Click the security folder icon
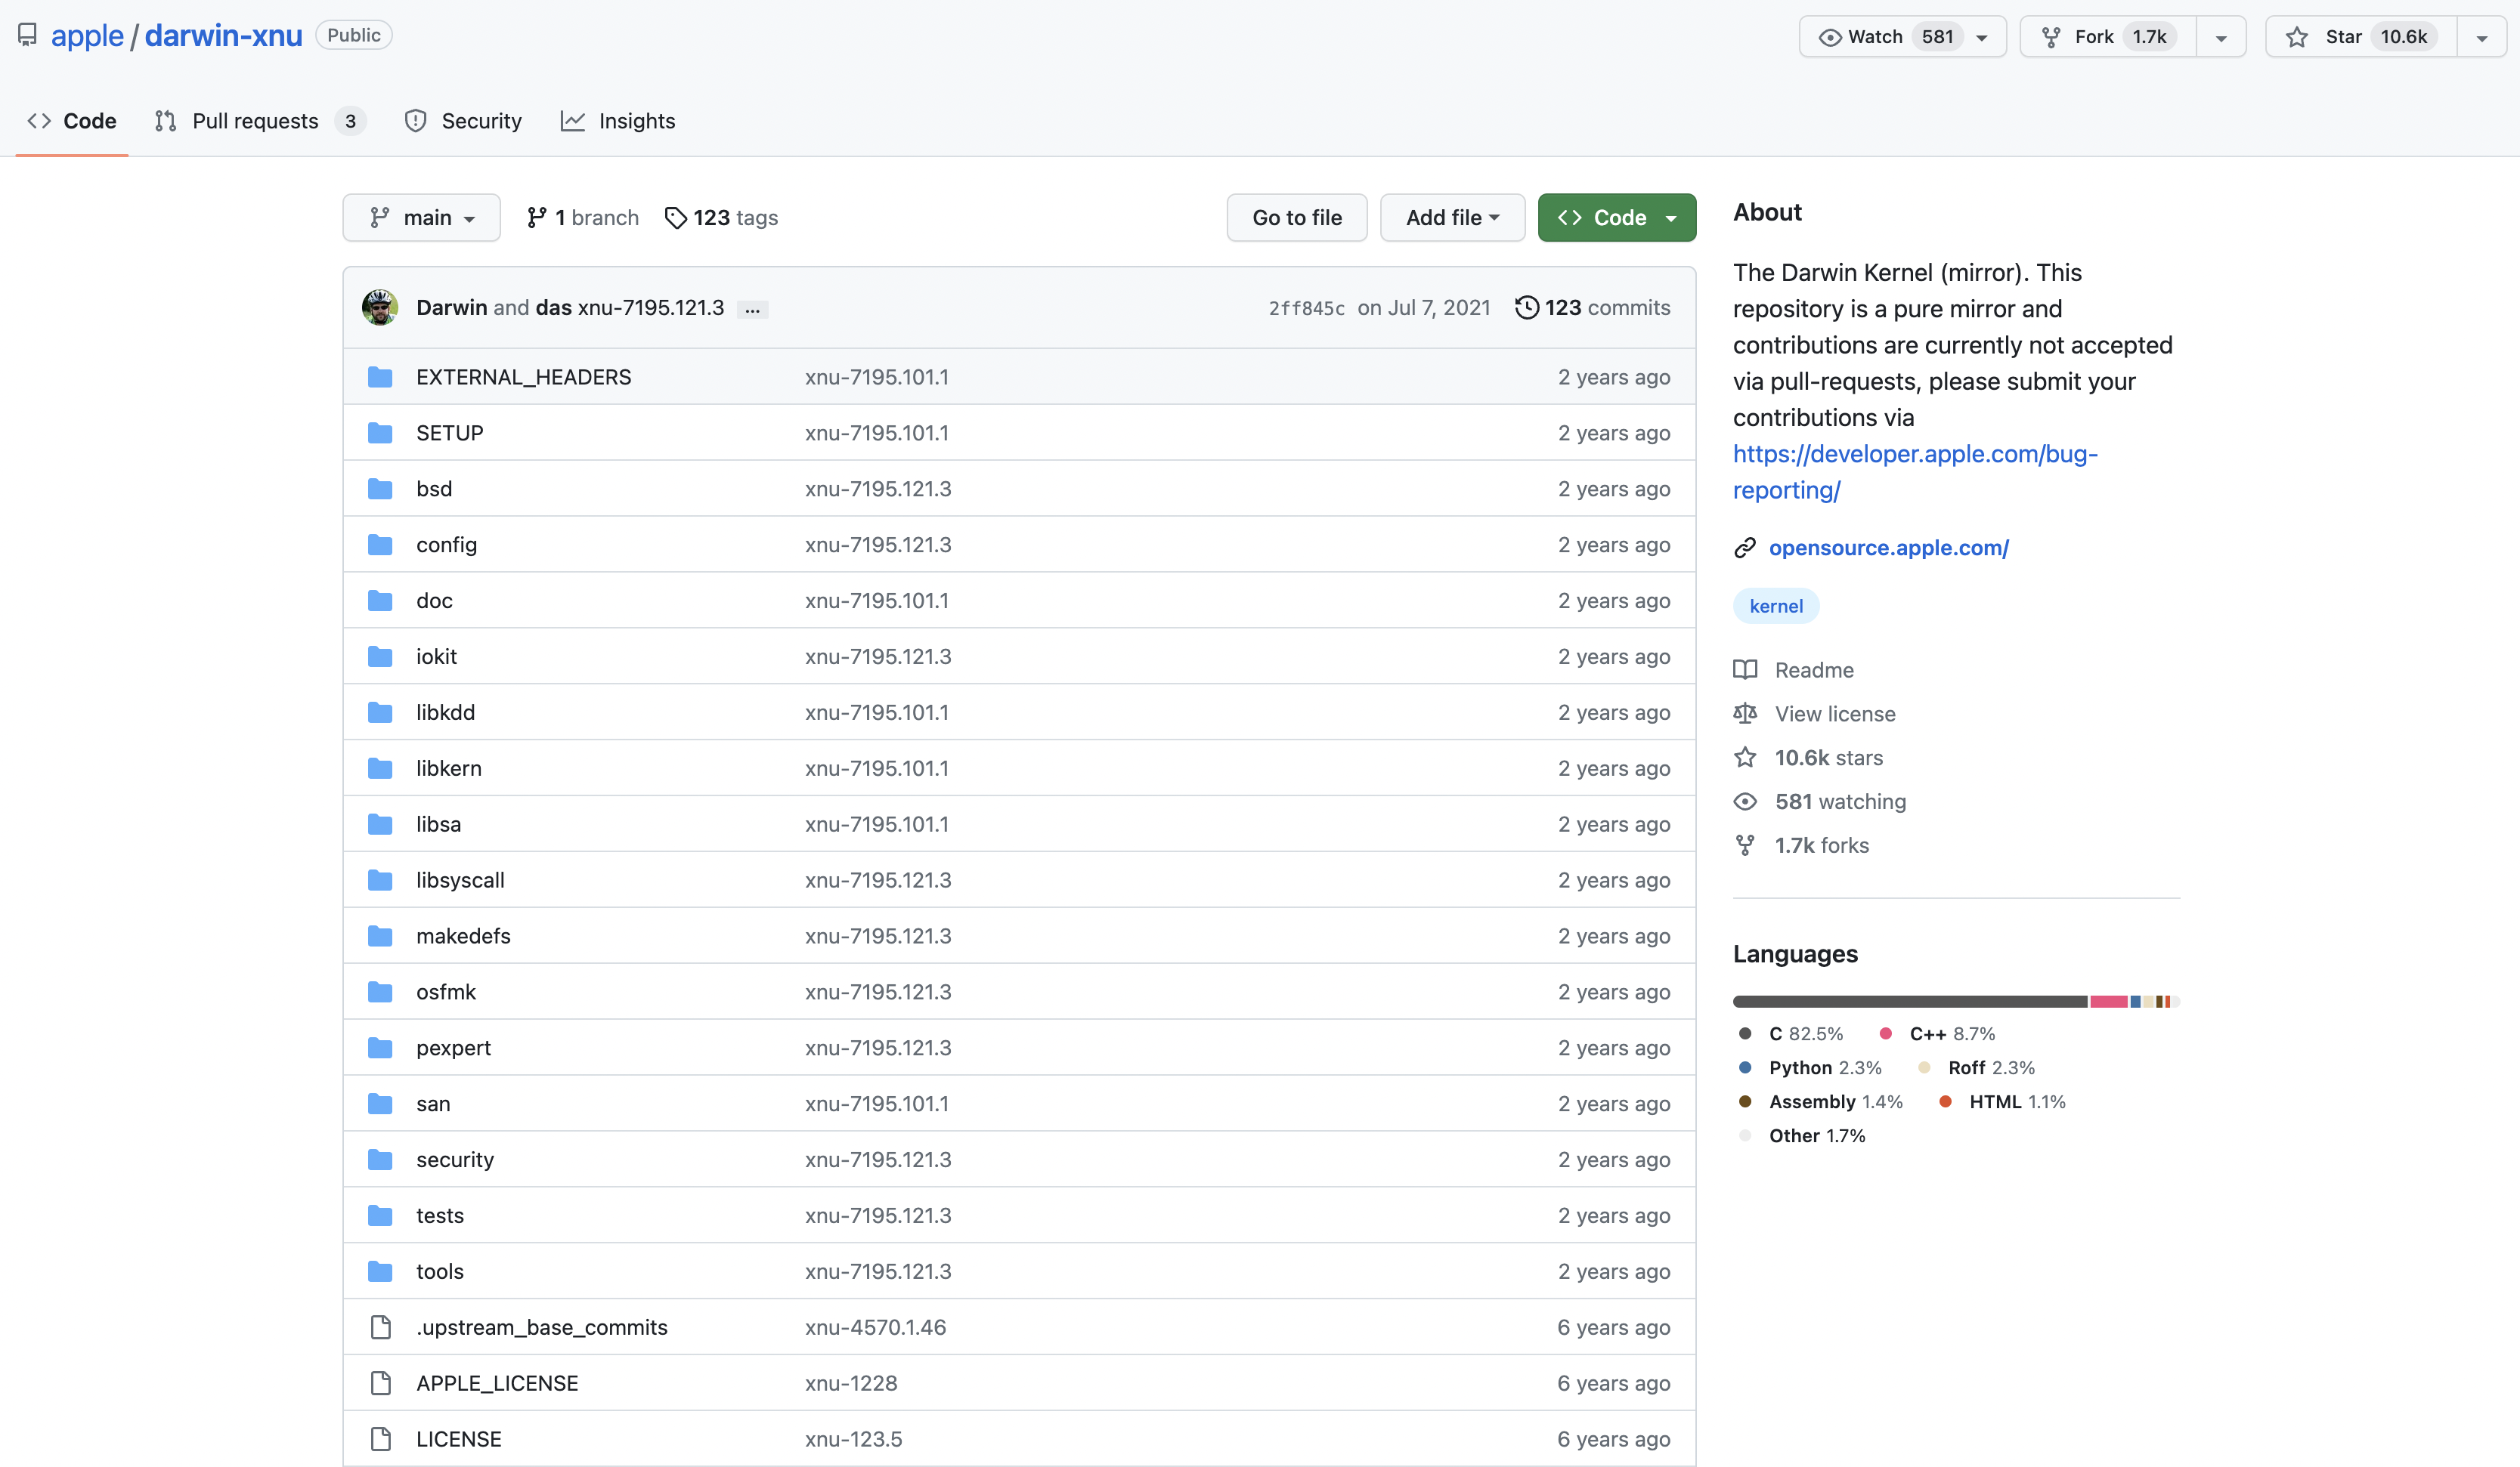 [380, 1160]
